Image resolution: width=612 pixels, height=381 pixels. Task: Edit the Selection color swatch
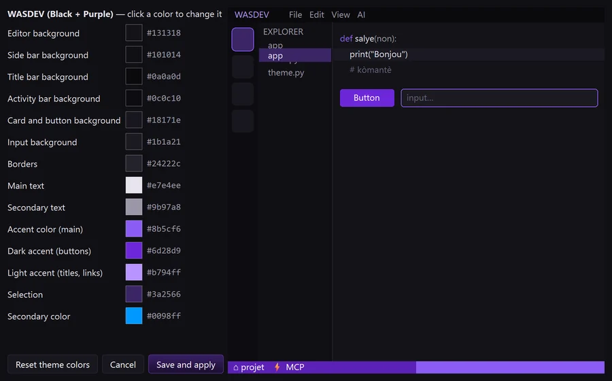pos(133,295)
